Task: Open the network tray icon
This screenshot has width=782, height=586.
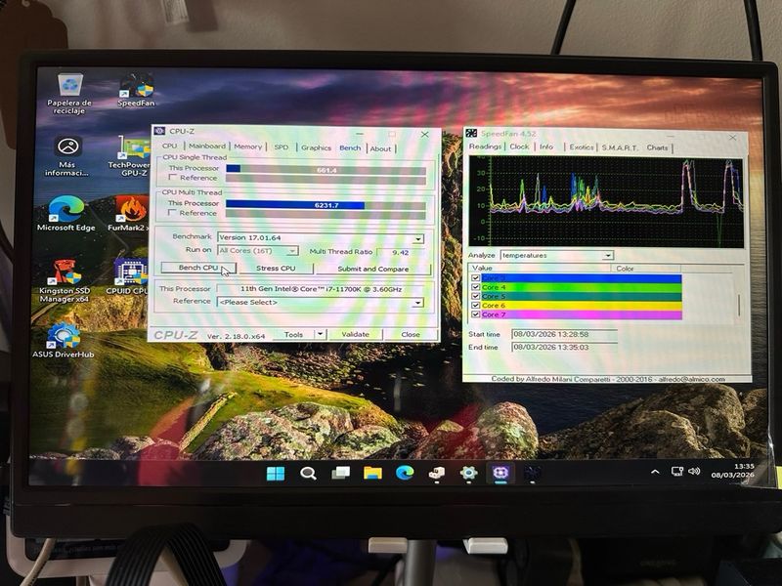Action: [x=676, y=472]
